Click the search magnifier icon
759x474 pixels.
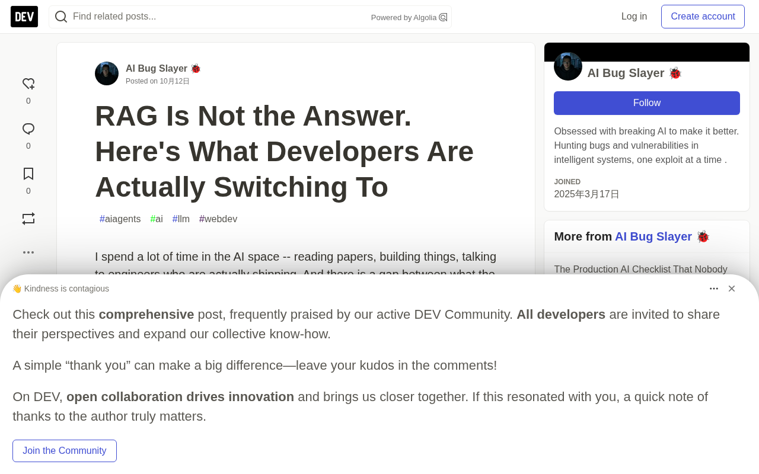click(x=61, y=17)
